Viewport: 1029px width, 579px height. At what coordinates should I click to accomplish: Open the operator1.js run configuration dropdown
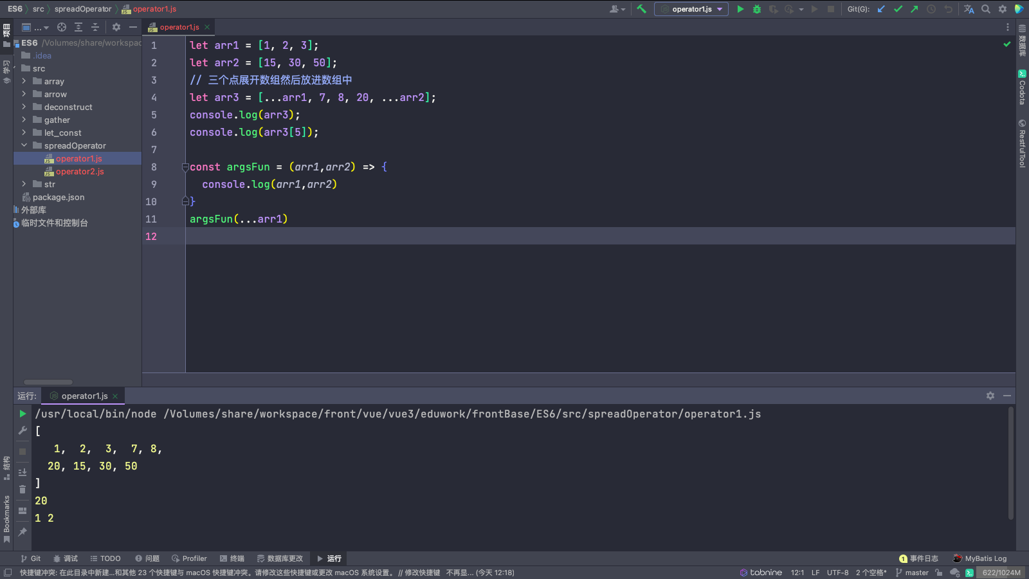[691, 9]
